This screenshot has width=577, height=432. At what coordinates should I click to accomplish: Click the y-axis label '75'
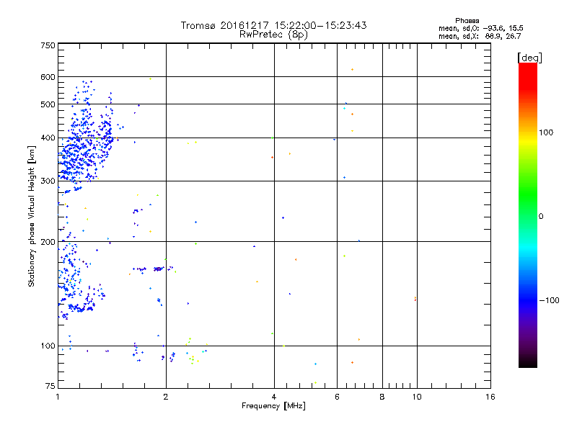[x=50, y=386]
